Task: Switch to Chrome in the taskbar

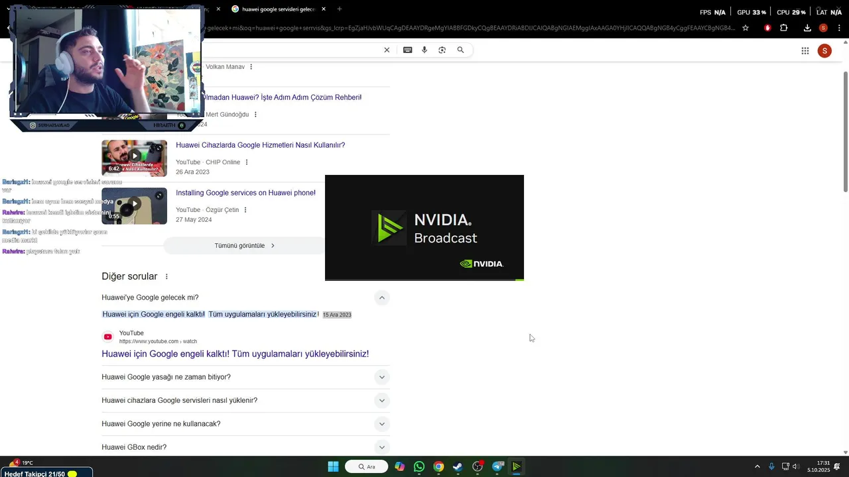Action: pyautogui.click(x=438, y=466)
